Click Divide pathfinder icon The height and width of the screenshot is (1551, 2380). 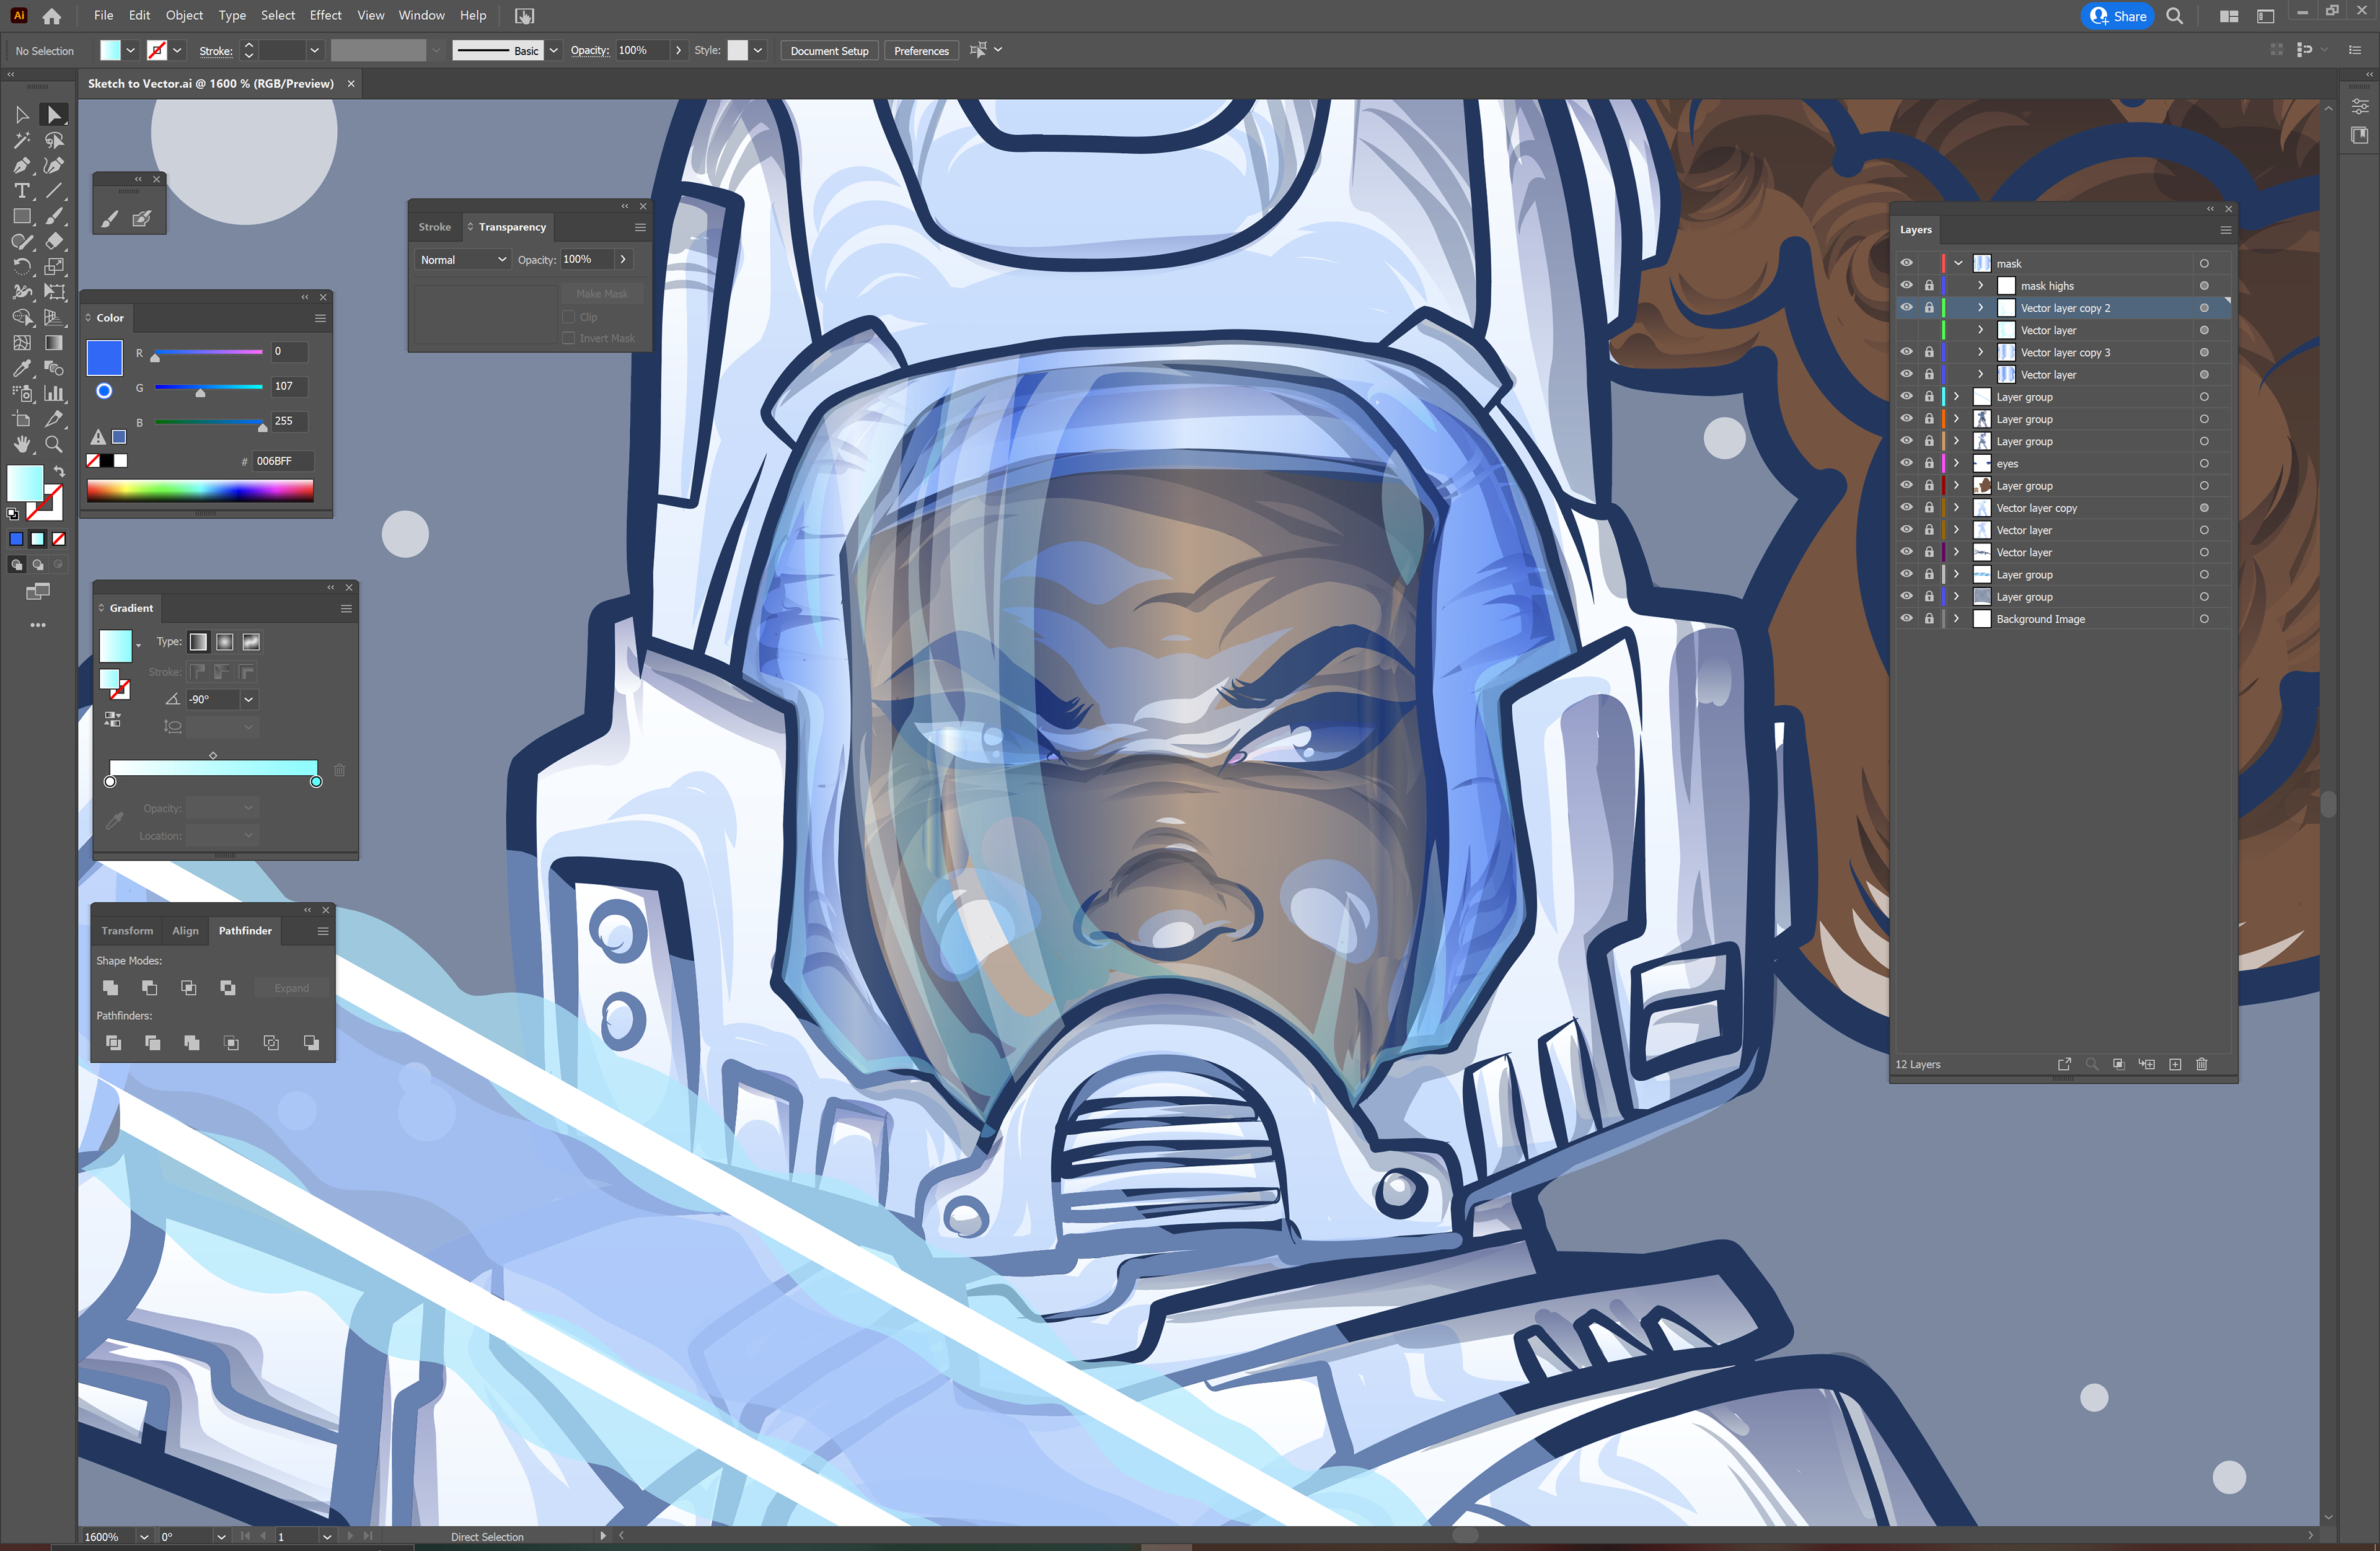[113, 1043]
